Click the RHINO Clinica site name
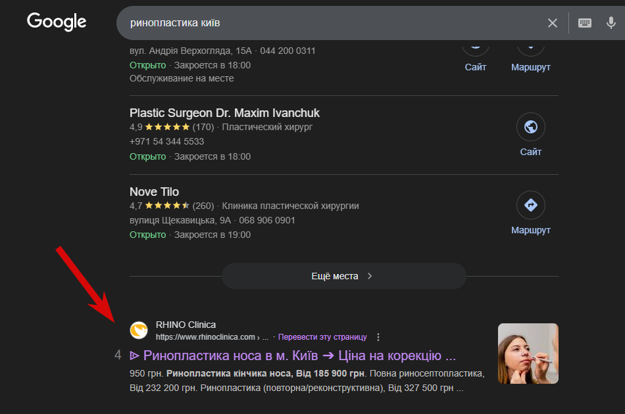Viewport: 625px width, 414px height. pos(186,325)
